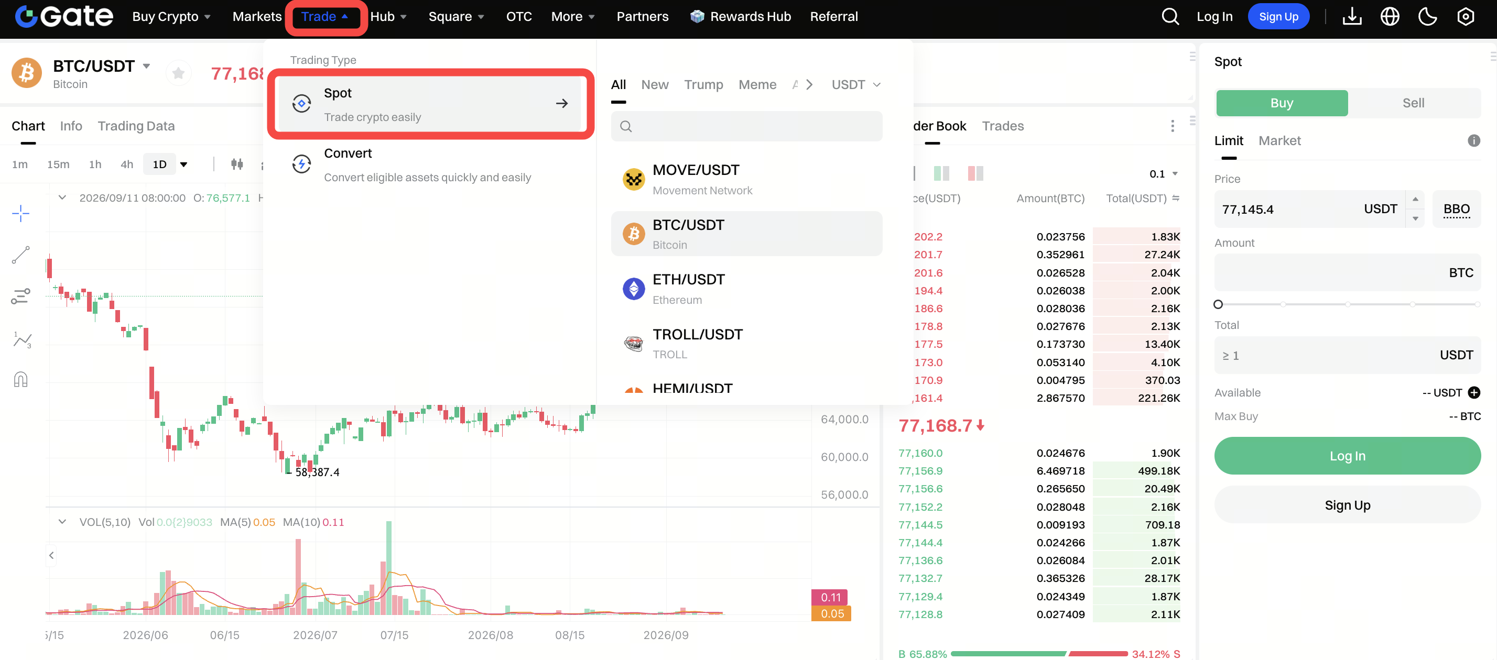1497x660 pixels.
Task: Open Buy Crypto dropdown menu
Action: (x=171, y=16)
